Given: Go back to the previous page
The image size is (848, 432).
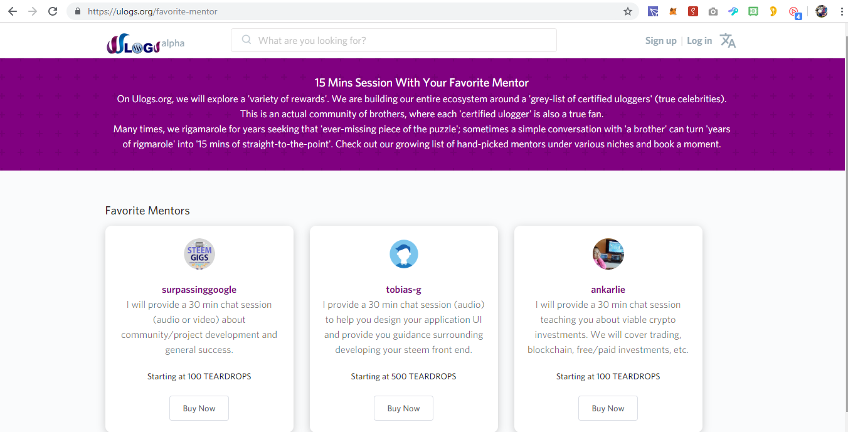Looking at the screenshot, I should pos(13,11).
